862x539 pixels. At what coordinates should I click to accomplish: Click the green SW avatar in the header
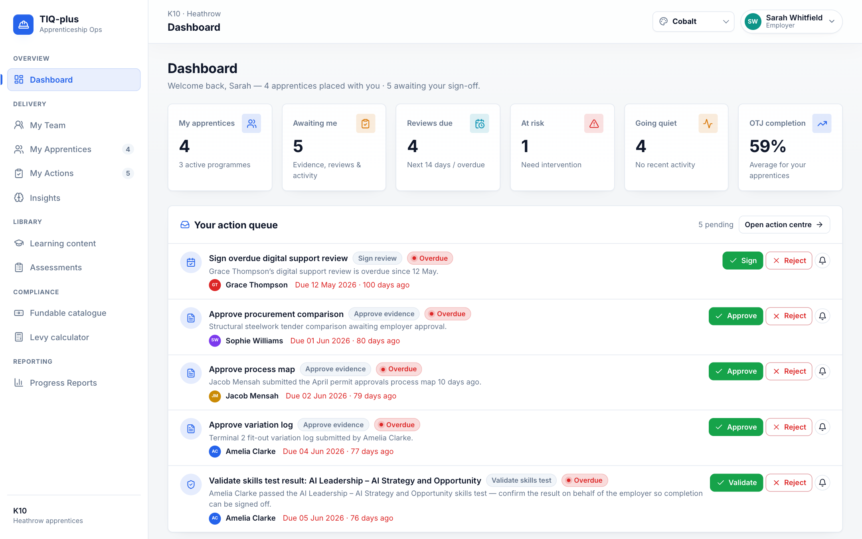click(x=753, y=21)
